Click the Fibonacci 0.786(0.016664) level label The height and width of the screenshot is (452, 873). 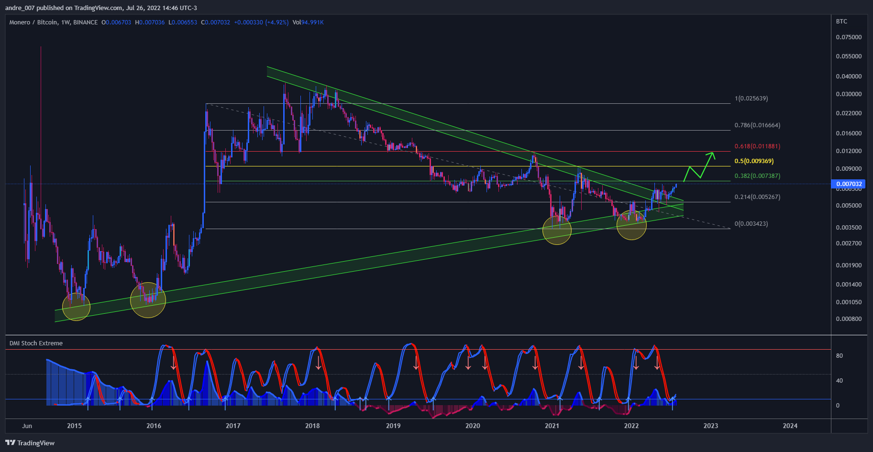pyautogui.click(x=757, y=125)
